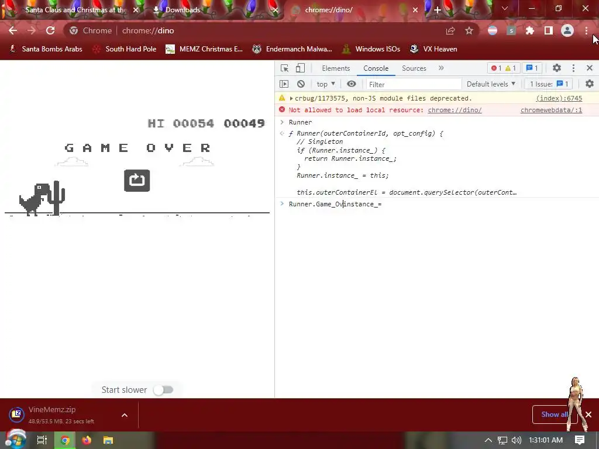Show hidden system tray icons
Image resolution: width=599 pixels, height=449 pixels.
488,440
